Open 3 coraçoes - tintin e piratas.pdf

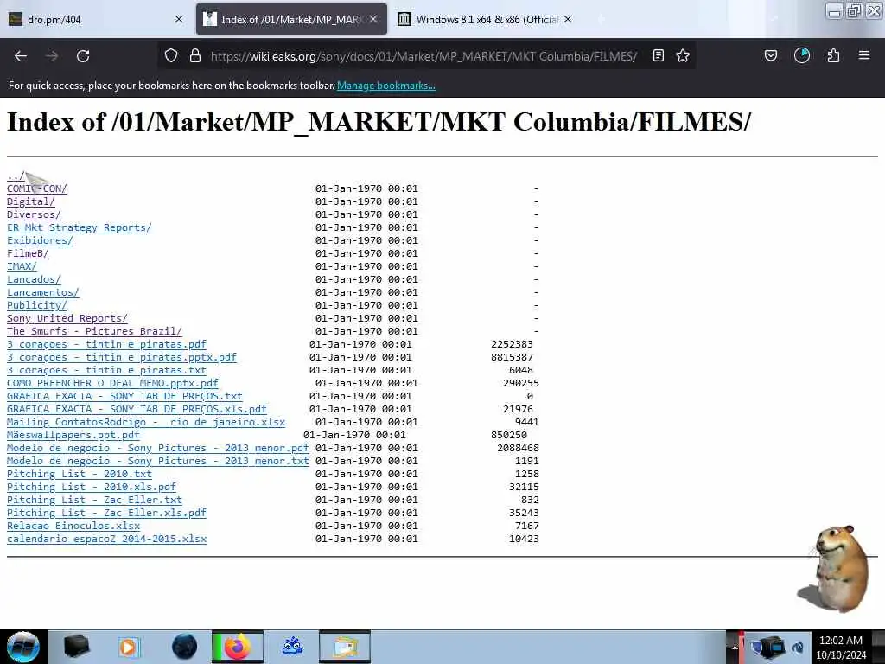106,344
